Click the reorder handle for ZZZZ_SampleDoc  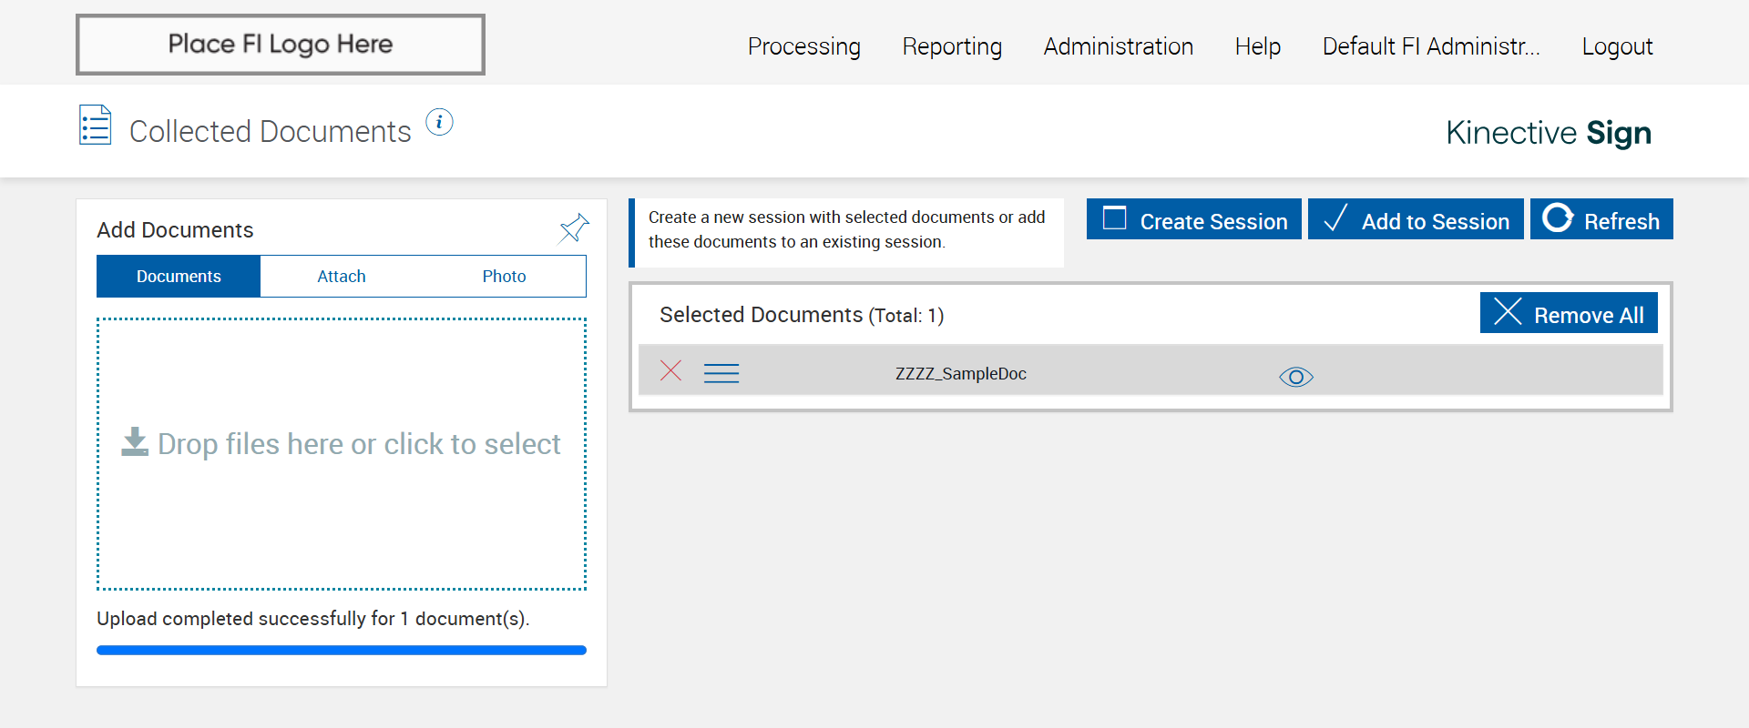[x=721, y=373]
